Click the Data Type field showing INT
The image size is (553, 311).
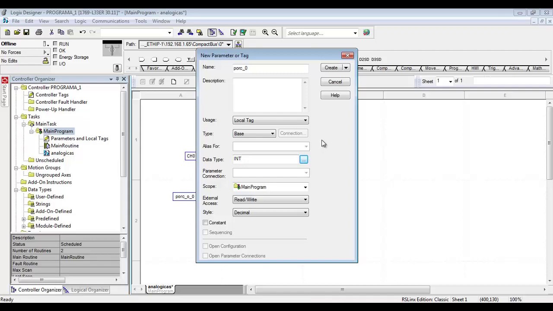(x=266, y=159)
